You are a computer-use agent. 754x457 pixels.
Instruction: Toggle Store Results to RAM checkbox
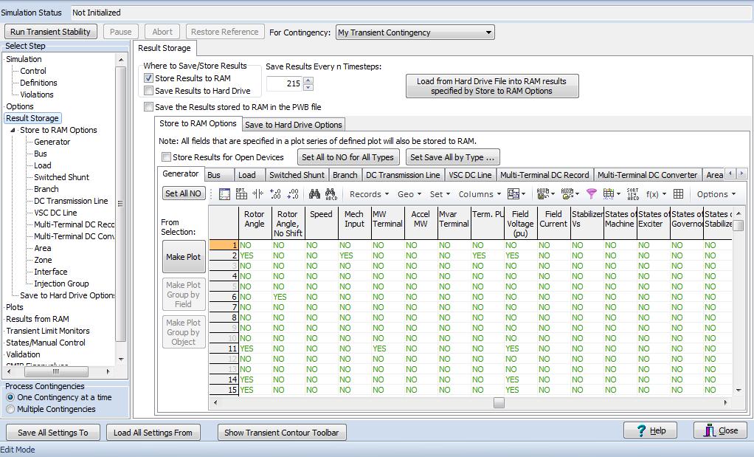click(149, 78)
